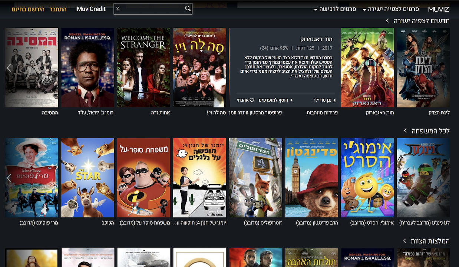Screen dimensions: 459x267
Task: Open the יומנו של חנון 4 poster
Action: 199,178
